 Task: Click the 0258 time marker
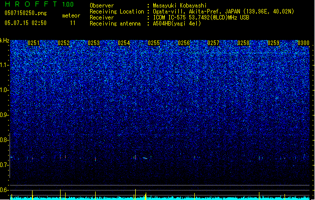pyautogui.click(x=243, y=43)
